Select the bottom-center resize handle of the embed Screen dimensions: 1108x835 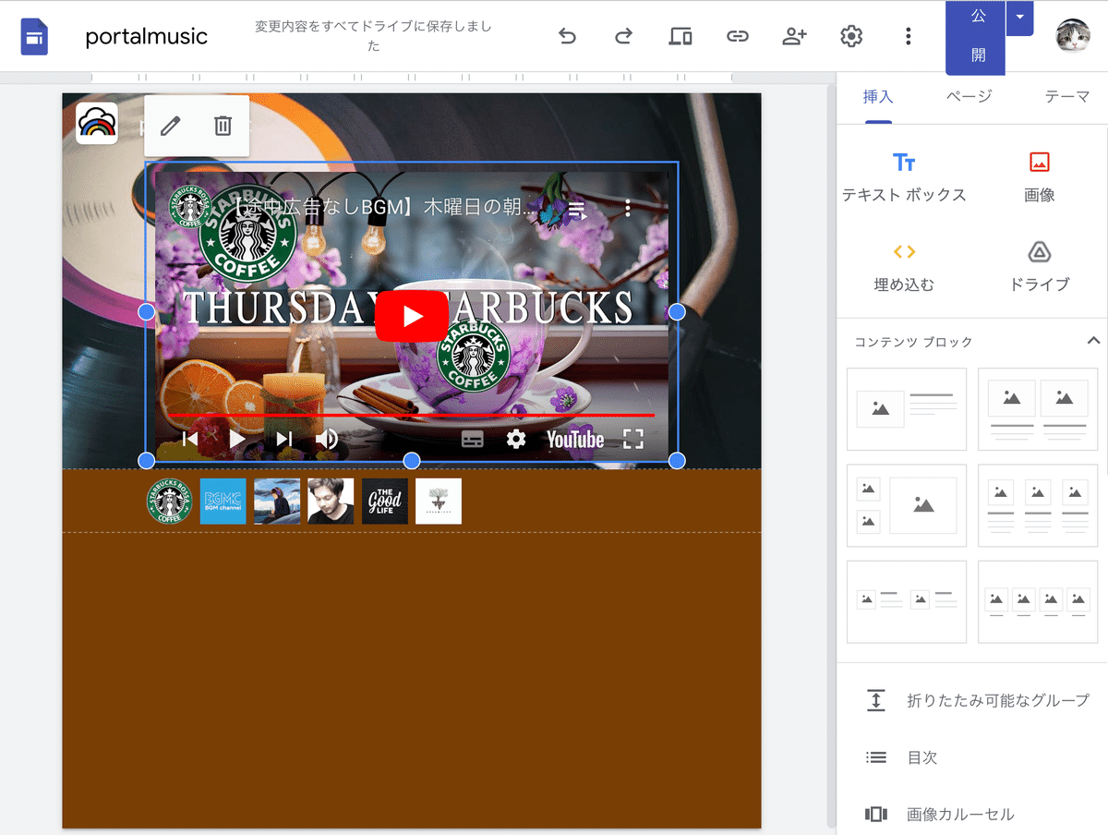coord(412,460)
